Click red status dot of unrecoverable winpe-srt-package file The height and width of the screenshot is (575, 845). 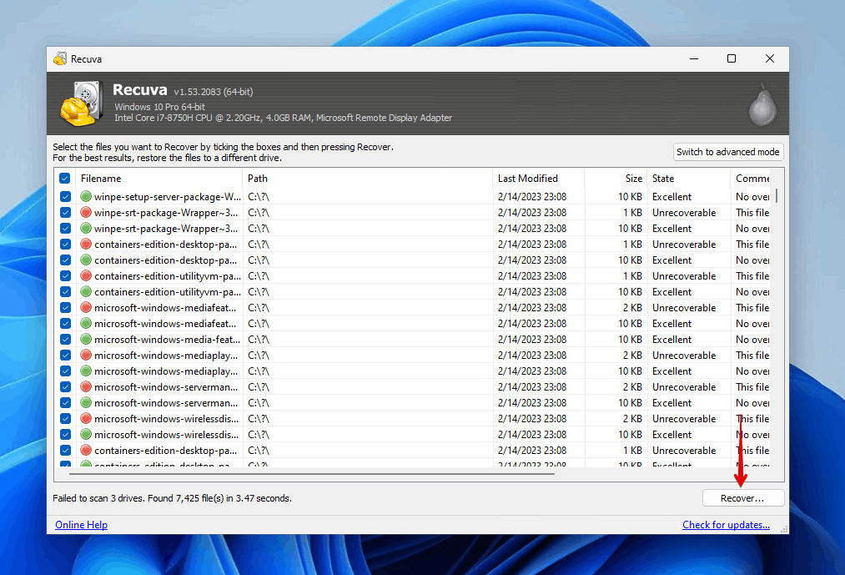point(86,213)
